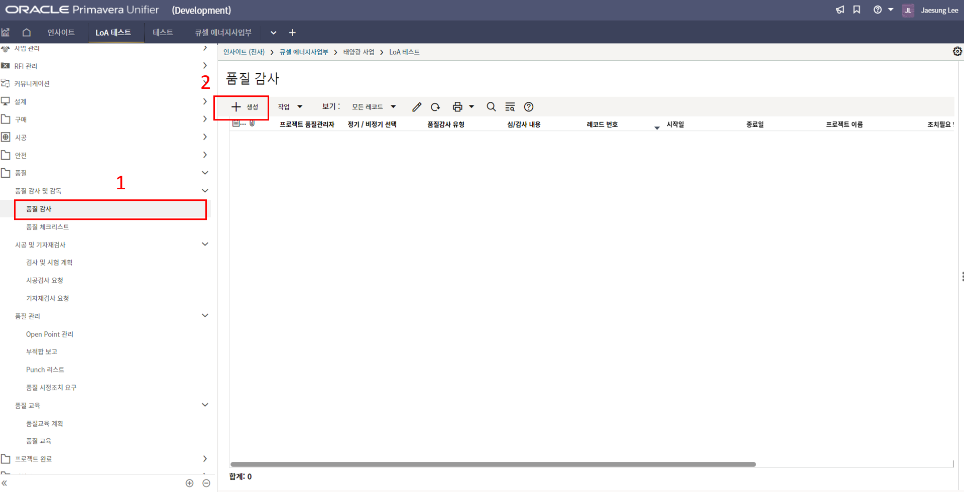Open the search magnifier tool
The width and height of the screenshot is (964, 492).
coord(491,107)
